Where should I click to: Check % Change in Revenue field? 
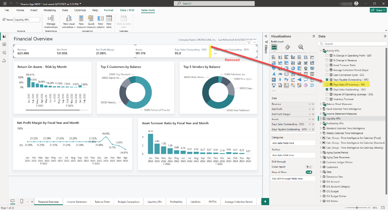pos(327,60)
